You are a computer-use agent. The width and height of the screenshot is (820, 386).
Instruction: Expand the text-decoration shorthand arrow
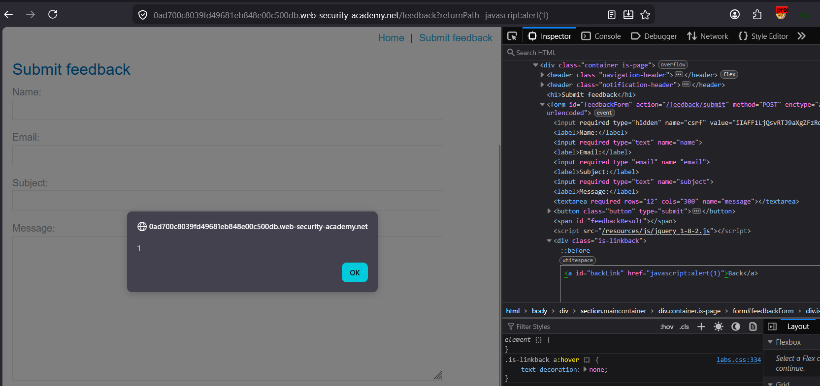coord(585,369)
